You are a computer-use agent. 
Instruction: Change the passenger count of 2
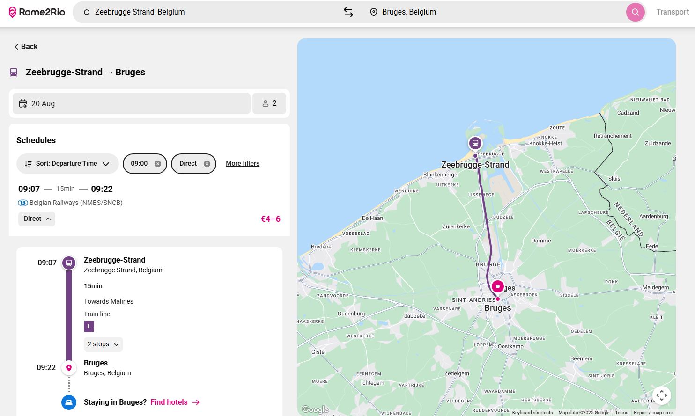pyautogui.click(x=269, y=103)
